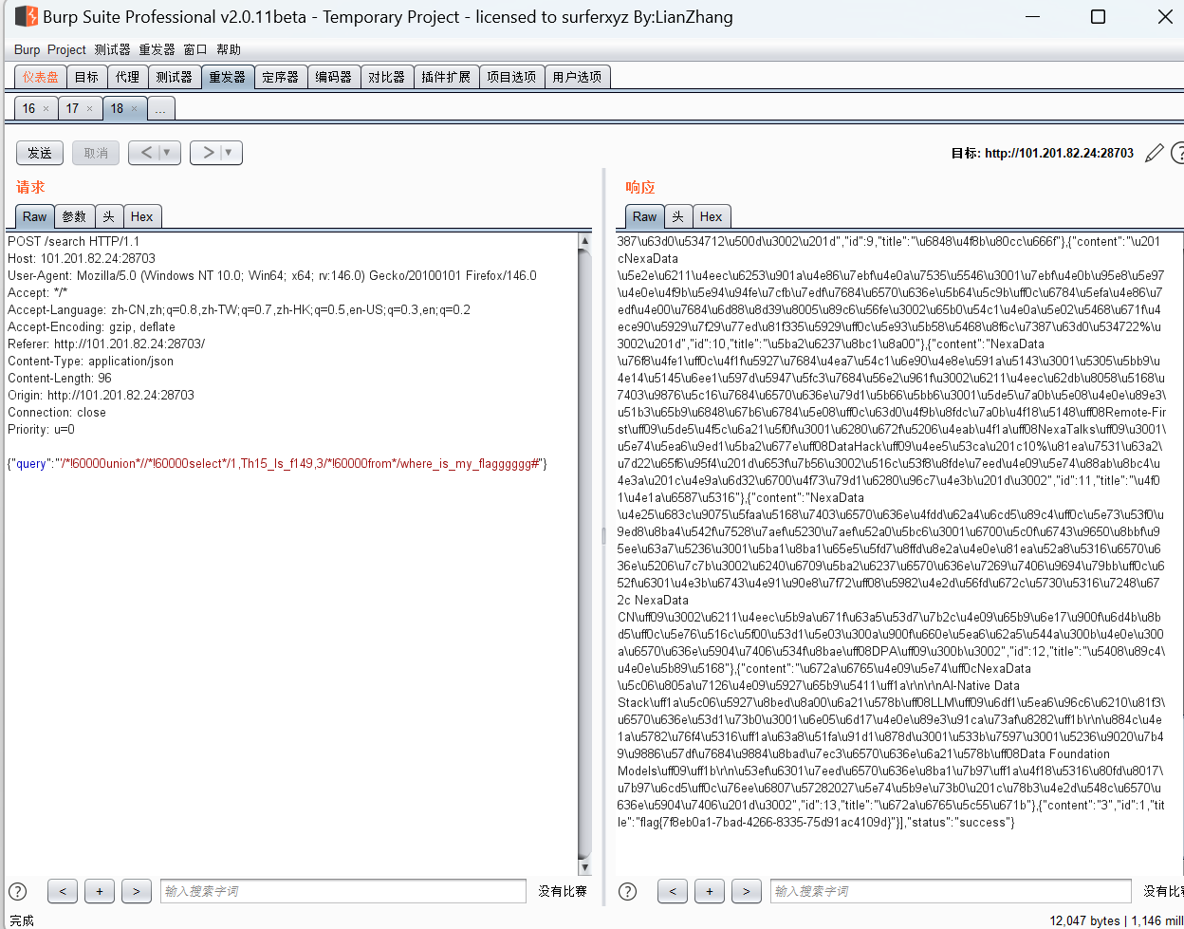
Task: Close repeater tab 18
Action: pos(134,108)
